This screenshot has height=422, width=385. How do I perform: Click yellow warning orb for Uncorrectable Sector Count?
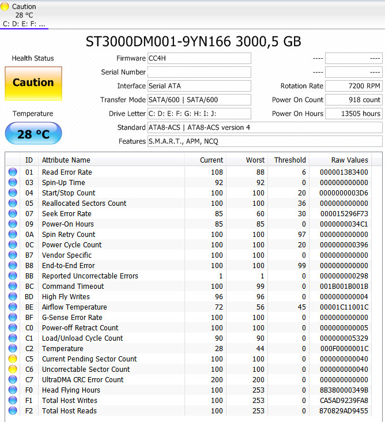pyautogui.click(x=13, y=369)
